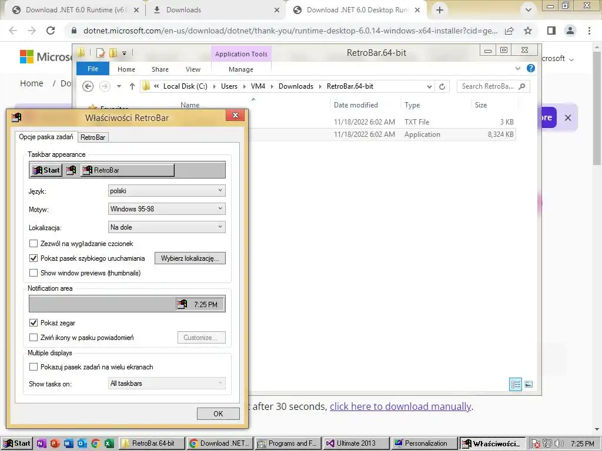The image size is (602, 451).
Task: Enable Pokazuj pasek zadań na wielu ekranach
Action: [34, 367]
